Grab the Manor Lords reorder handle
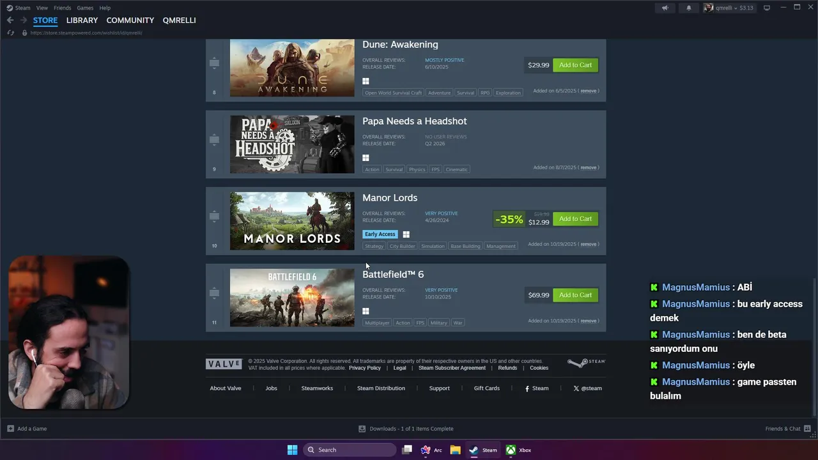 click(x=214, y=217)
